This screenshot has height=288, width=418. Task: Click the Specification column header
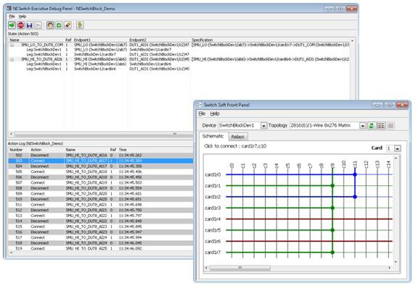pos(202,40)
